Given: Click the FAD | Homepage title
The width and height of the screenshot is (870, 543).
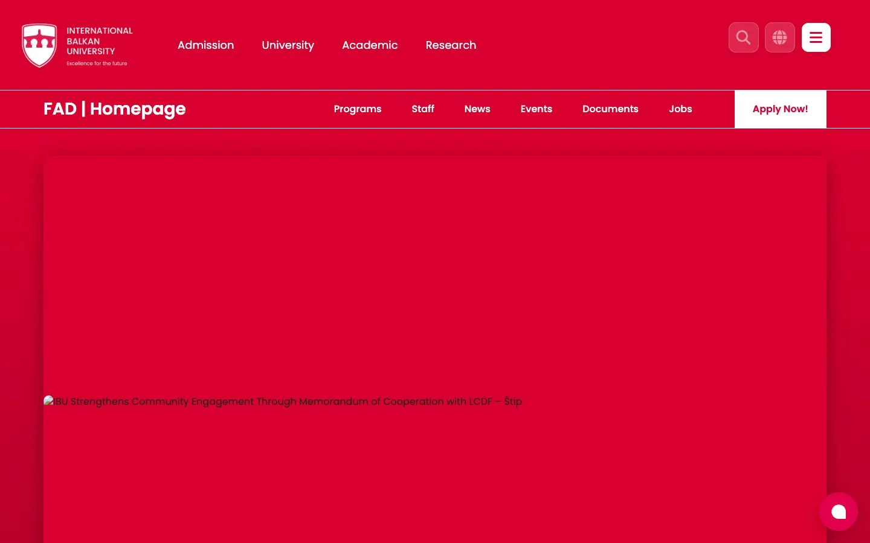Looking at the screenshot, I should pos(115,109).
